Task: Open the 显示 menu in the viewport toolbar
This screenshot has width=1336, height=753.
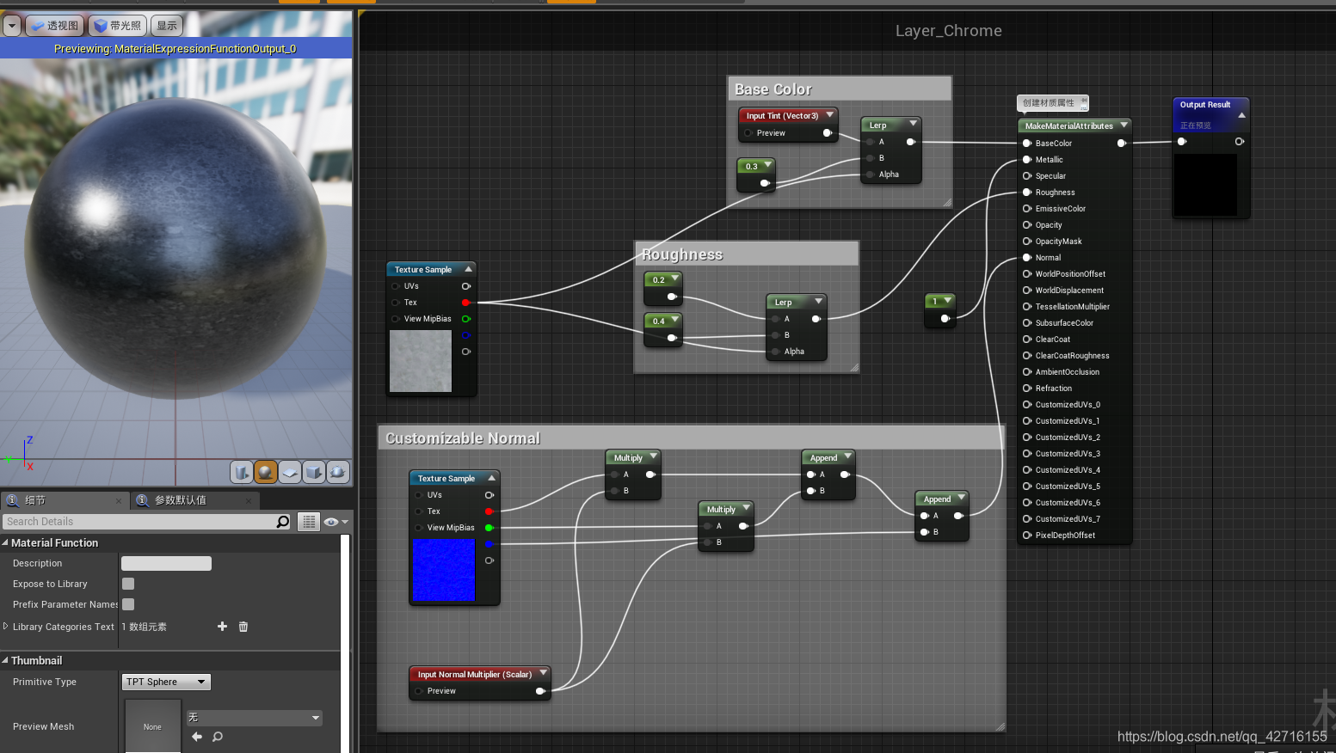Action: click(x=166, y=25)
